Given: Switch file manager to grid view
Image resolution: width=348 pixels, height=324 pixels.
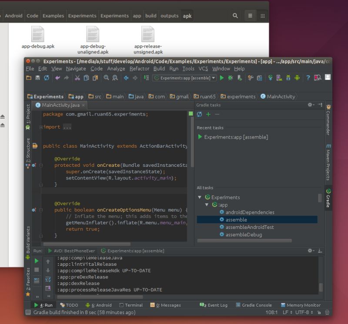Looking at the screenshot, I should coord(263,16).
